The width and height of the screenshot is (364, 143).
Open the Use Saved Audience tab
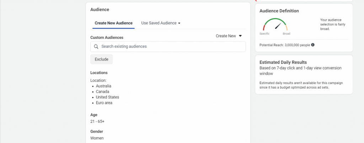tap(161, 23)
